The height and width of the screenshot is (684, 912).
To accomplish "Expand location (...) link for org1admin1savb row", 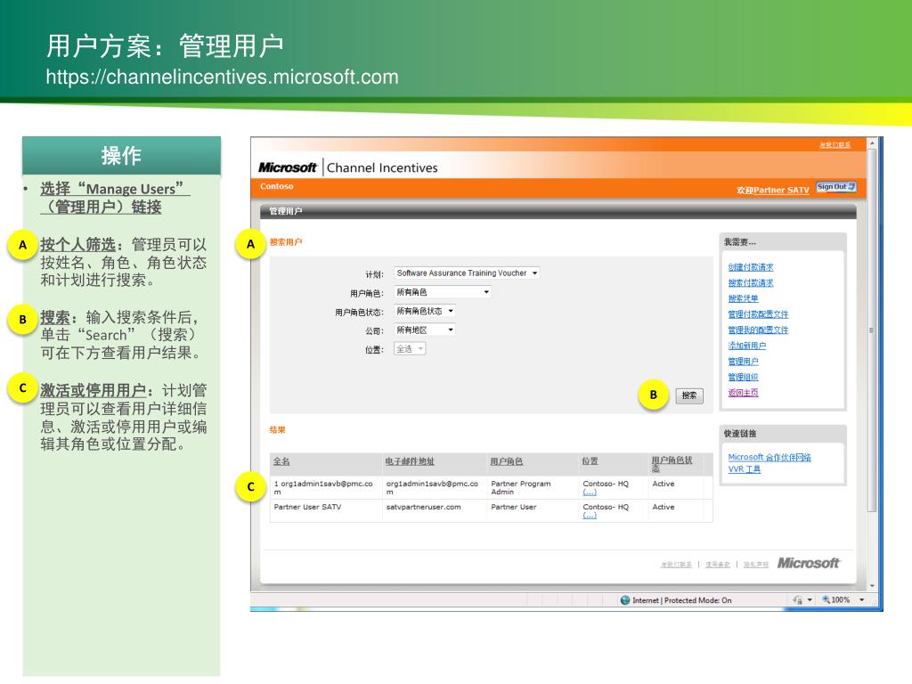I will 590,492.
